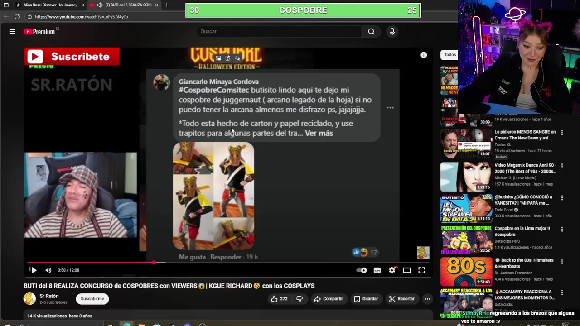The width and height of the screenshot is (580, 326).
Task: Enter full screen mode
Action: [x=421, y=270]
